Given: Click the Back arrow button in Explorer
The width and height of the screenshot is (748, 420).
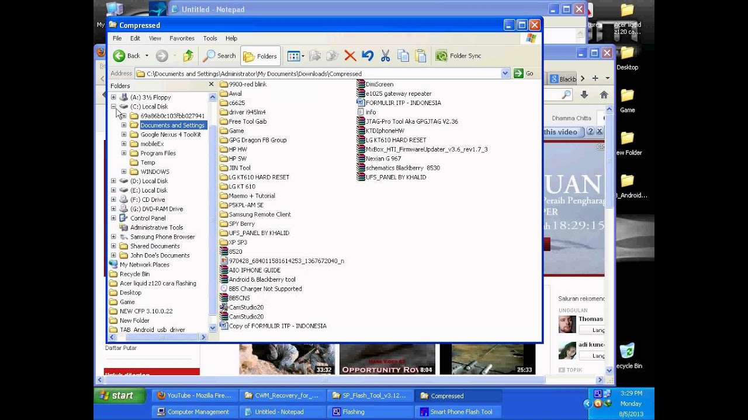Looking at the screenshot, I should coord(127,56).
